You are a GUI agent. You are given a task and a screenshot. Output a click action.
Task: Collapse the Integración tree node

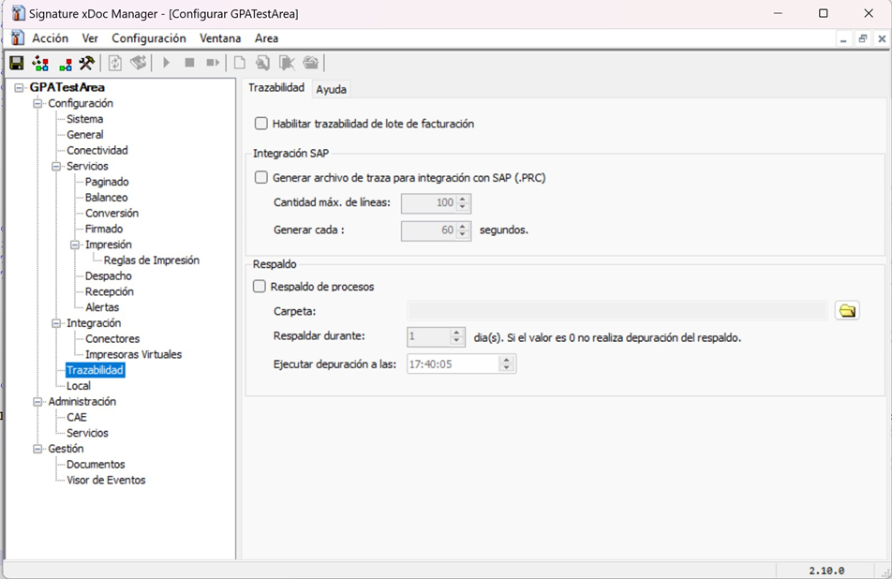pos(56,323)
